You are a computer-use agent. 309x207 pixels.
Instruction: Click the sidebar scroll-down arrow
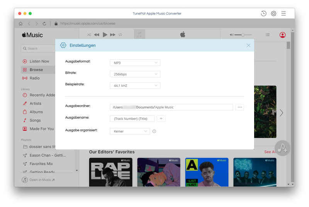coord(76,171)
